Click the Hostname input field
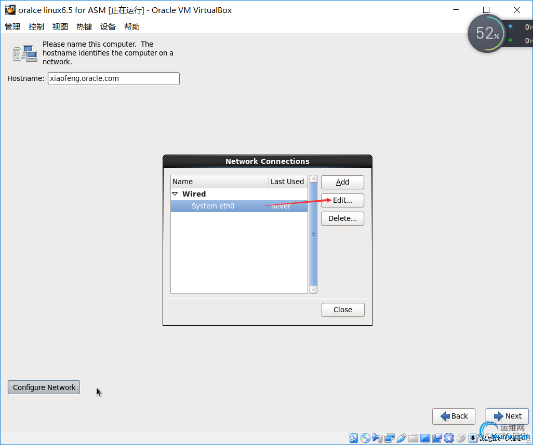533x445 pixels. [x=114, y=78]
